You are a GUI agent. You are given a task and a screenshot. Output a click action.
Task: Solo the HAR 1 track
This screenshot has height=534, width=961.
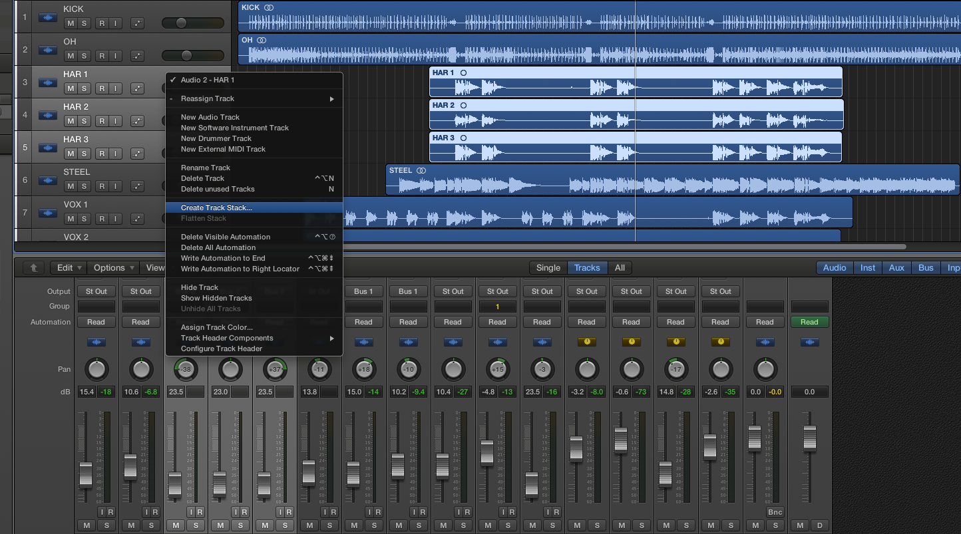coord(85,88)
